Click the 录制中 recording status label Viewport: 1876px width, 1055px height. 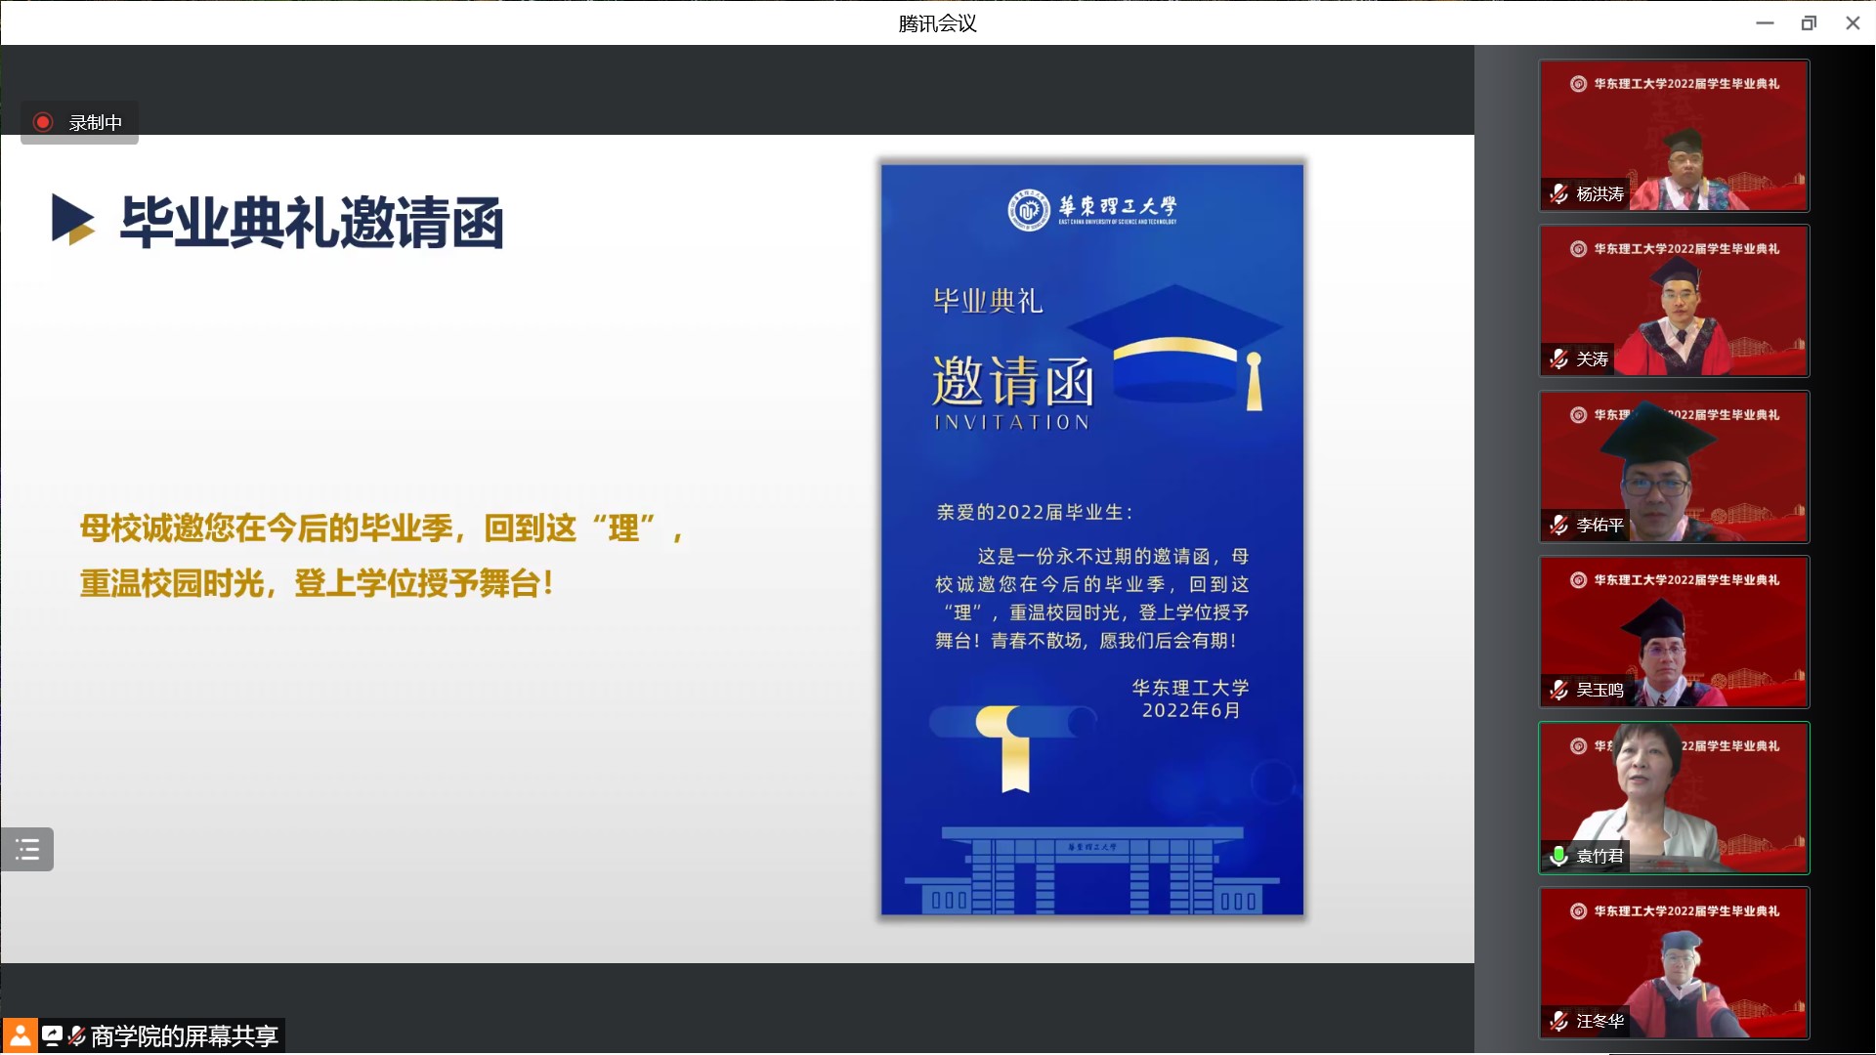pos(95,123)
